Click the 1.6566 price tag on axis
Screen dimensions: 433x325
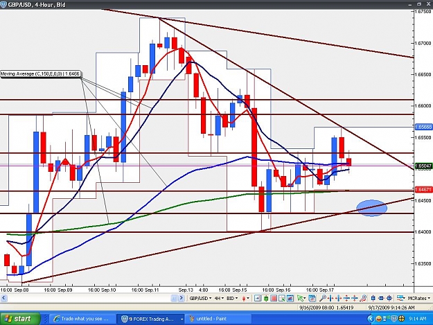coord(423,127)
